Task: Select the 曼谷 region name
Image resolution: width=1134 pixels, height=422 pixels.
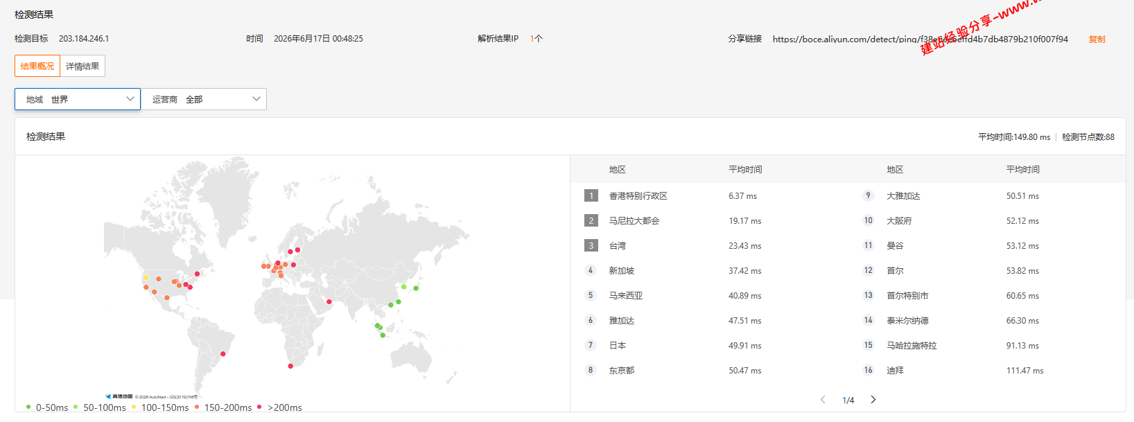Action: coord(895,246)
